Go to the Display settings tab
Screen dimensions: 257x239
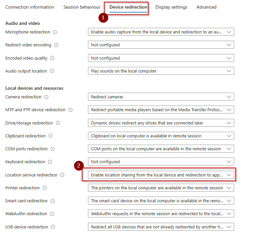(171, 7)
